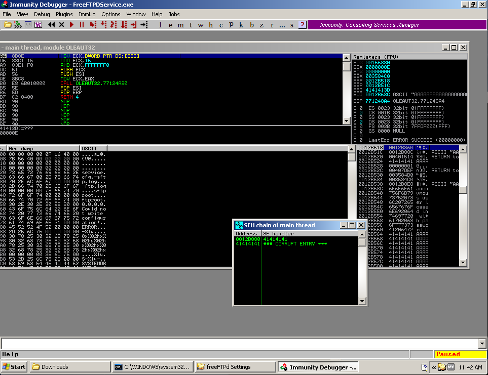This screenshot has width=488, height=375.
Task: Click the stack pane scroll-down arrow
Action: pyautogui.click(x=463, y=263)
